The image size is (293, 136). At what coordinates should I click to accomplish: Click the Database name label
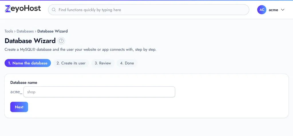tap(24, 82)
